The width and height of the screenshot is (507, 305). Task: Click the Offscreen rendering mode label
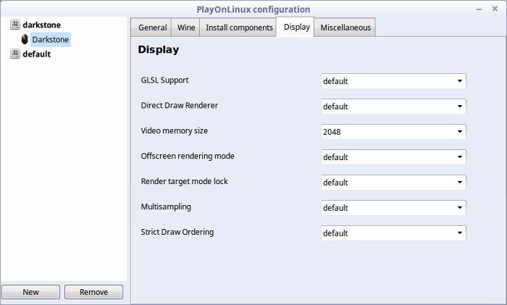coord(188,156)
